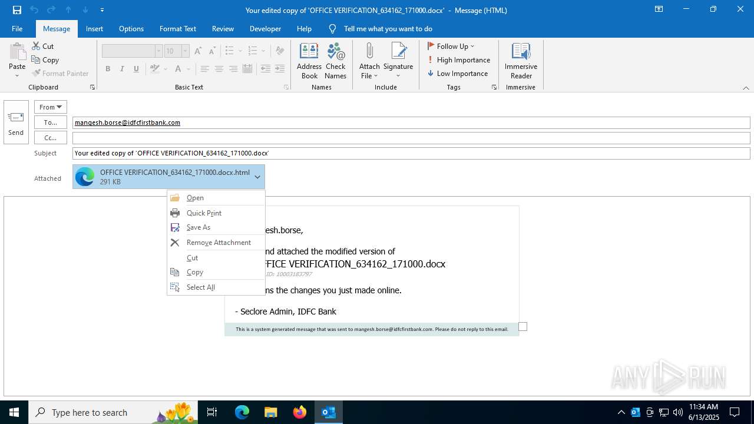Click the Cc... button
Image resolution: width=754 pixels, height=424 pixels.
point(51,138)
